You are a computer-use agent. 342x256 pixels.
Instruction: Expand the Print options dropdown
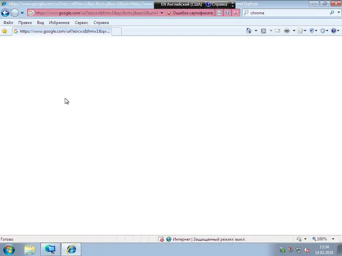pos(294,31)
